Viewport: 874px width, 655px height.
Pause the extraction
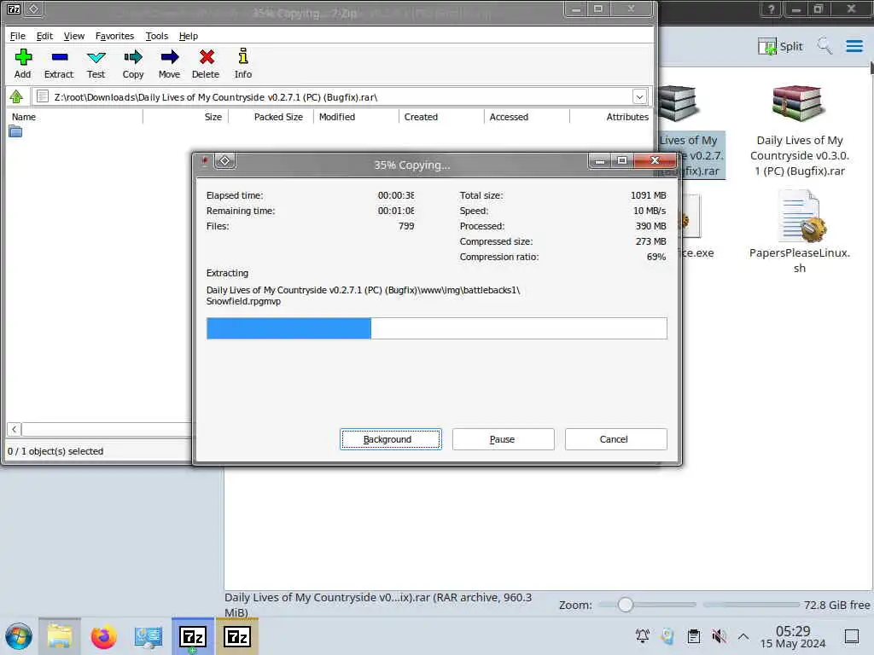click(504, 439)
